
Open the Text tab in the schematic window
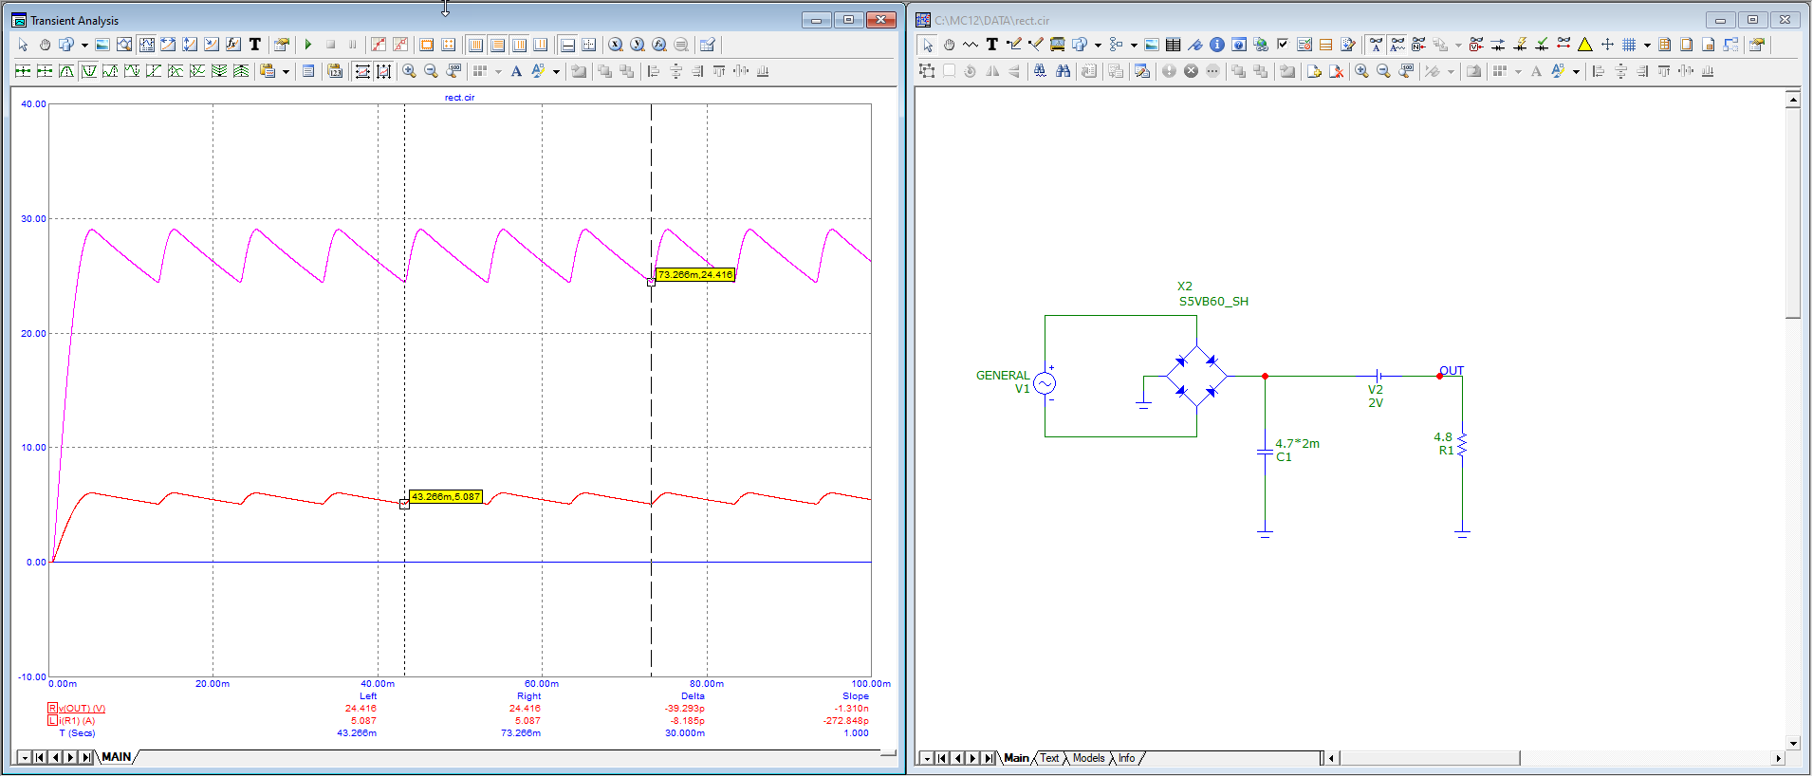[1049, 758]
